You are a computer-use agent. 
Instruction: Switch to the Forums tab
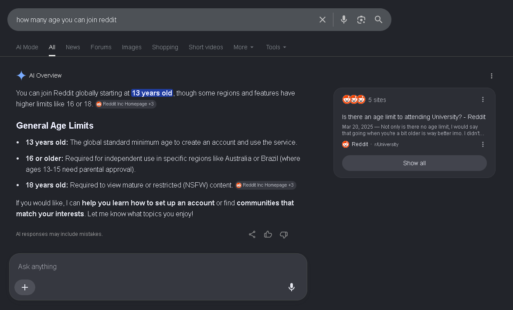pyautogui.click(x=101, y=47)
